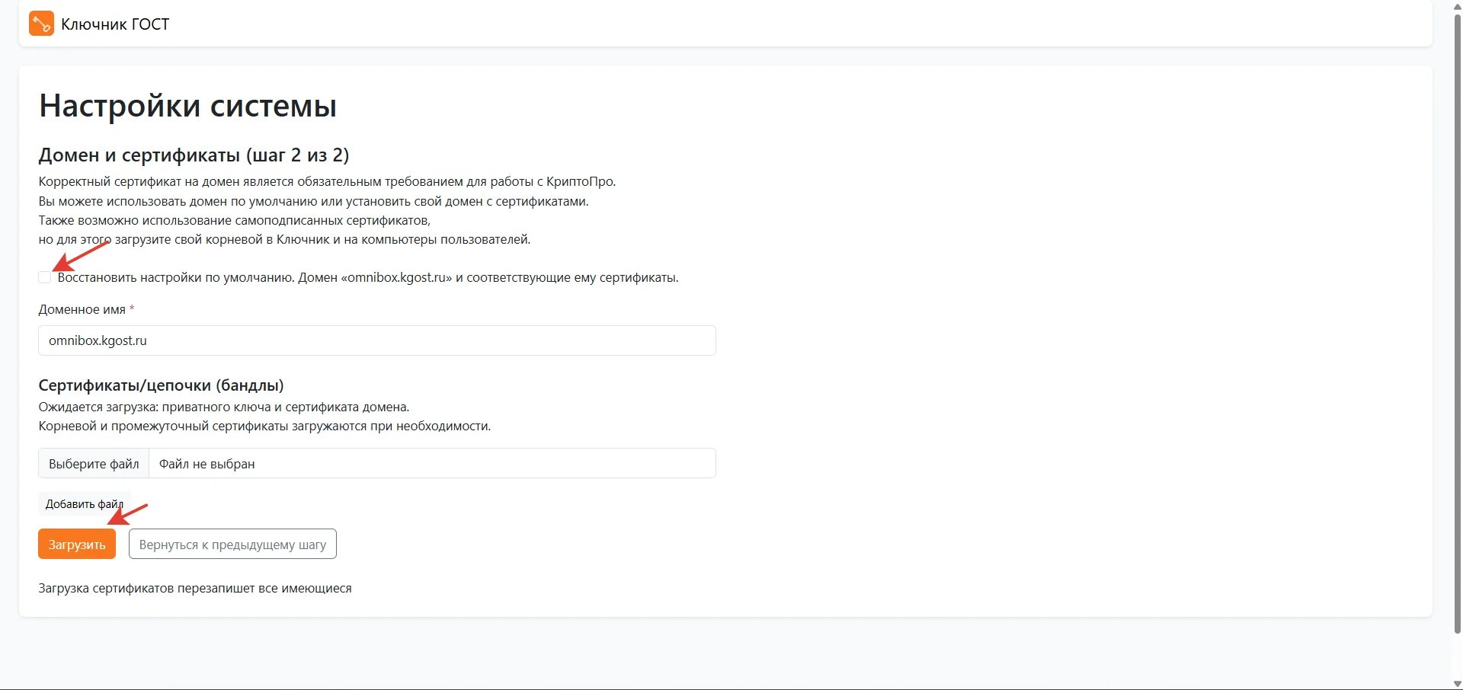Open the Ключник ГОСТ brand title link
The image size is (1463, 690).
coord(115,24)
